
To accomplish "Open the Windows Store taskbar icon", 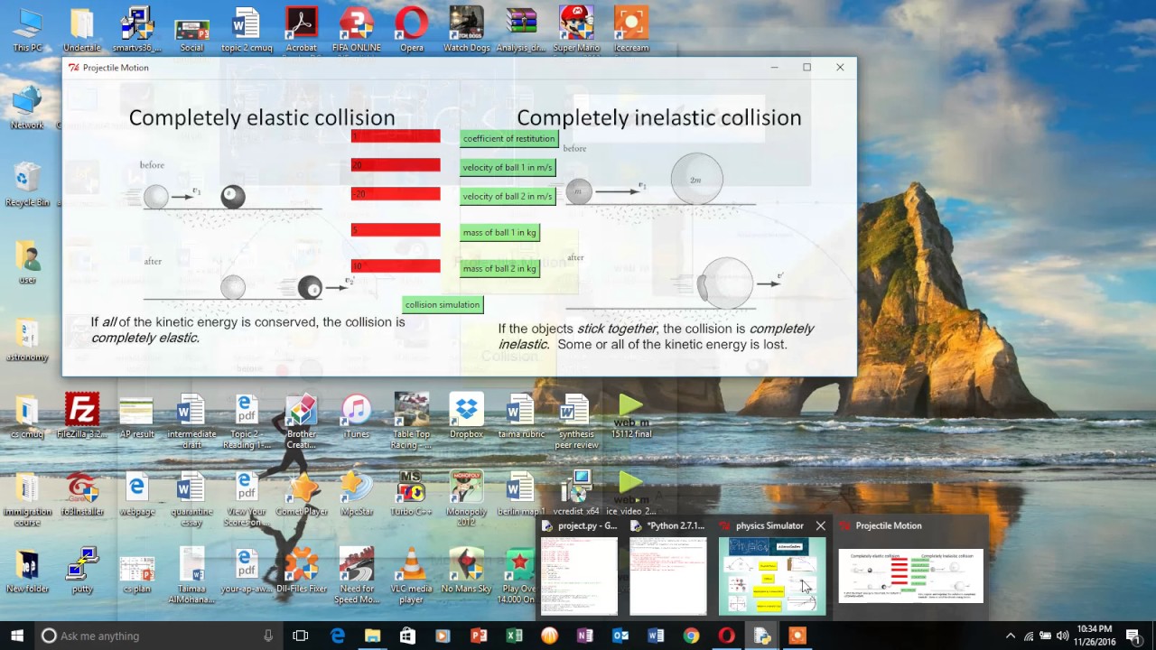I will pyautogui.click(x=407, y=636).
